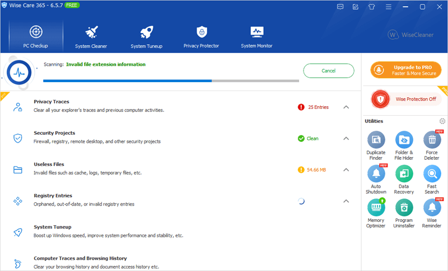
Task: Click the 25 Entries result
Action: tap(318, 107)
